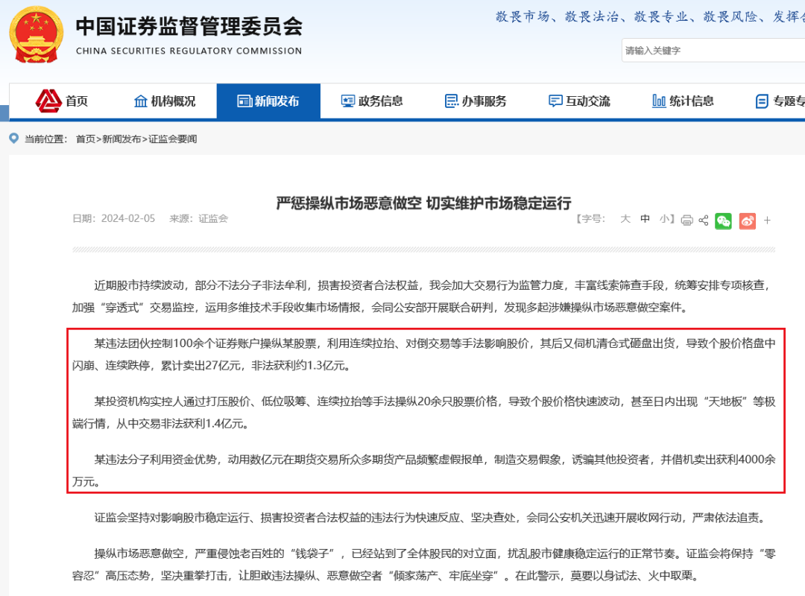Click 证监会要闻 breadcrumb link
Viewport: 805px width, 596px height.
coord(173,139)
